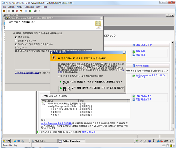
Task: Switch to 서버 관리자 taskbar button
Action: coord(44,141)
